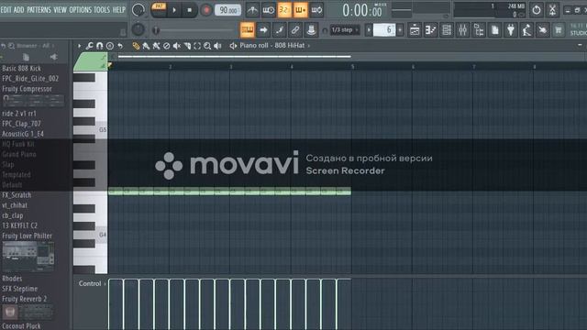Select Basic 808 Kick in browser
587x330 pixels.
click(22, 69)
